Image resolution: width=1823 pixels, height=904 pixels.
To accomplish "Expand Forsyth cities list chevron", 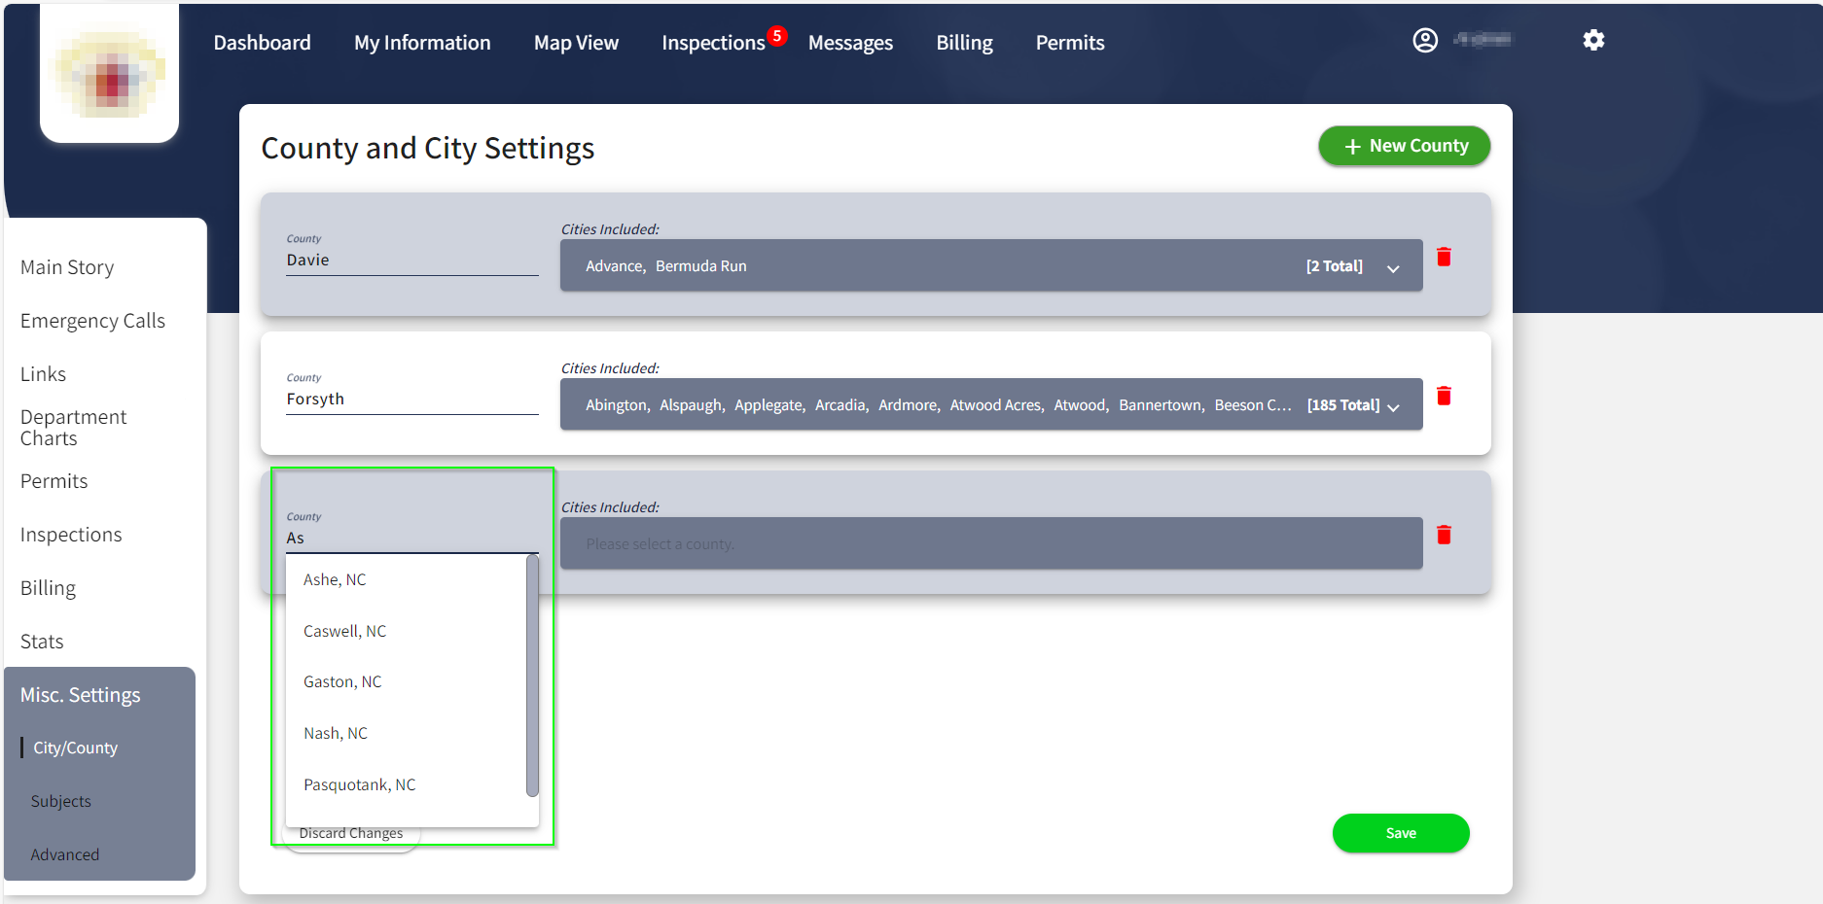I will click(1392, 406).
